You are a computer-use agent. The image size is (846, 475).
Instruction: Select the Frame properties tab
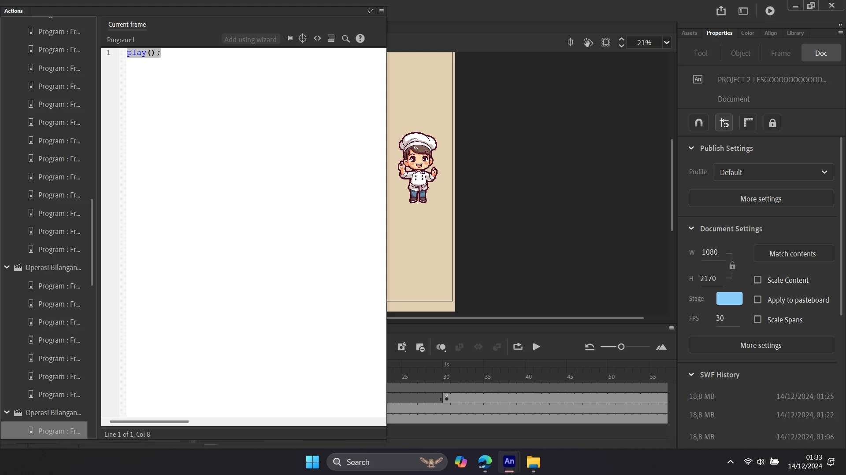(780, 53)
